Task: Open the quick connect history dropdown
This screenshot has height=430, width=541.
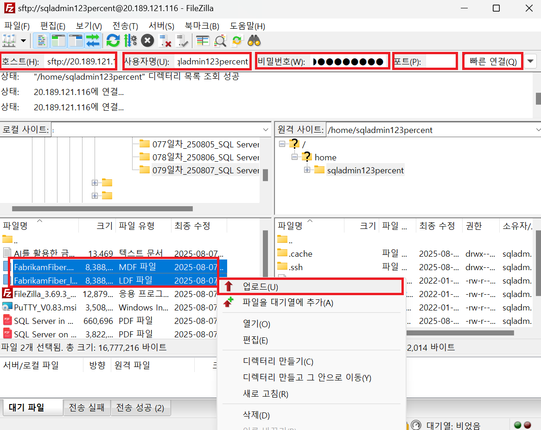Action: 530,61
